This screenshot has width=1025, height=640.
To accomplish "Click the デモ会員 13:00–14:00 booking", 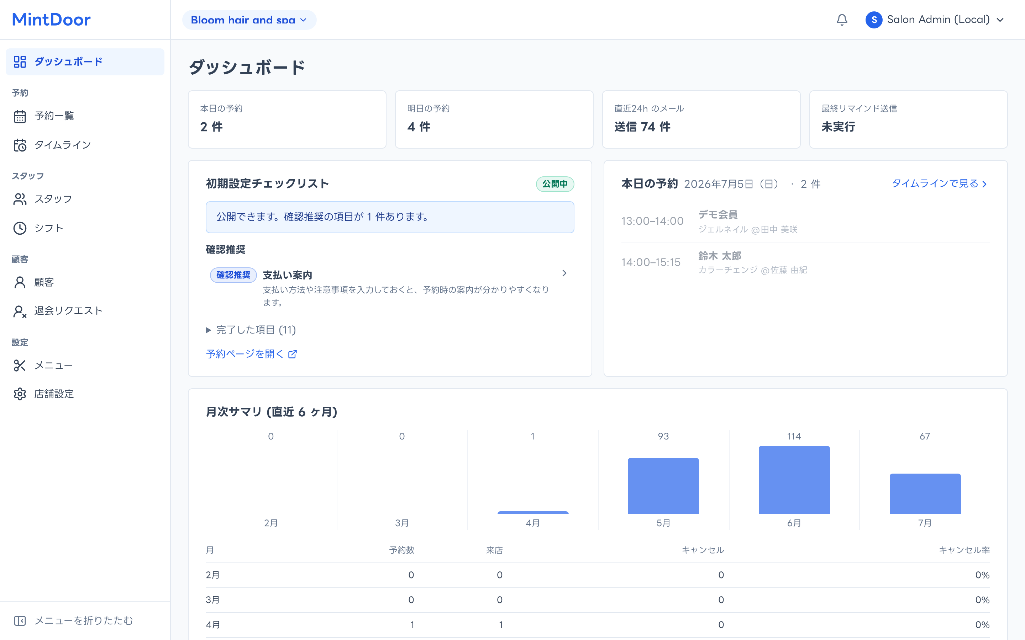I will (806, 222).
